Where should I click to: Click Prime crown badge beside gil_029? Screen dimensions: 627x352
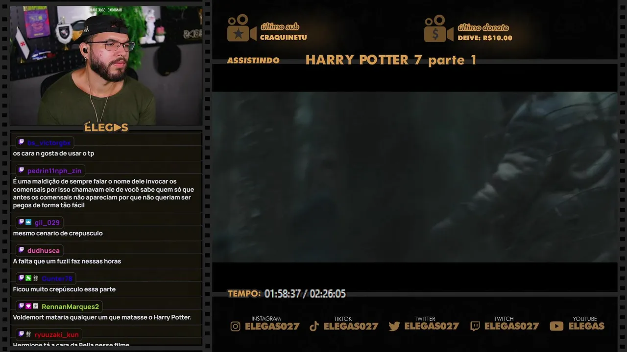28,222
